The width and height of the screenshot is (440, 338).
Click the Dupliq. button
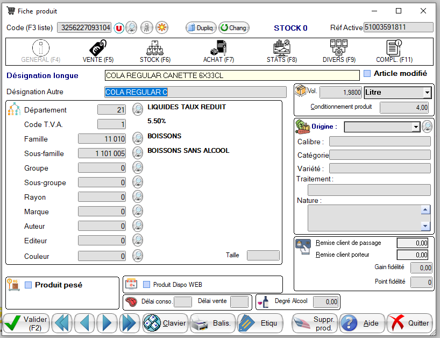[201, 27]
